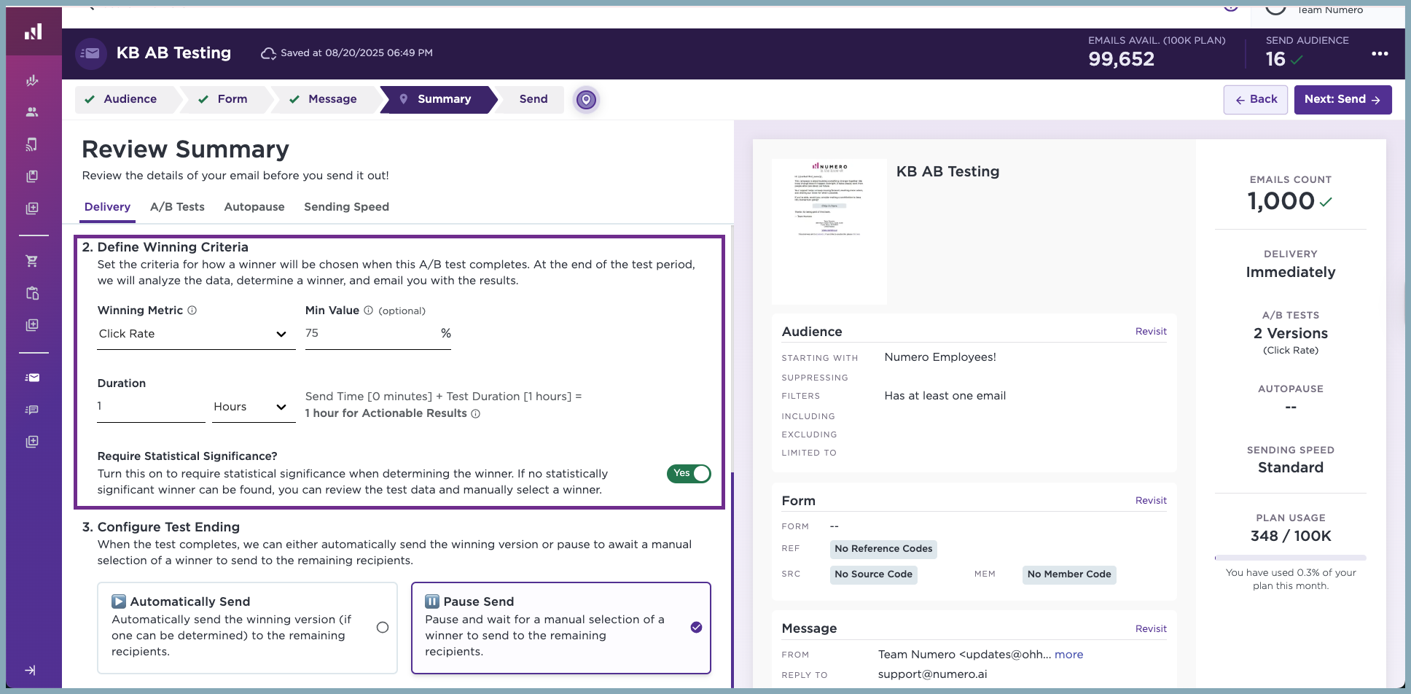Click the add icon below the clipboard icon

click(32, 325)
